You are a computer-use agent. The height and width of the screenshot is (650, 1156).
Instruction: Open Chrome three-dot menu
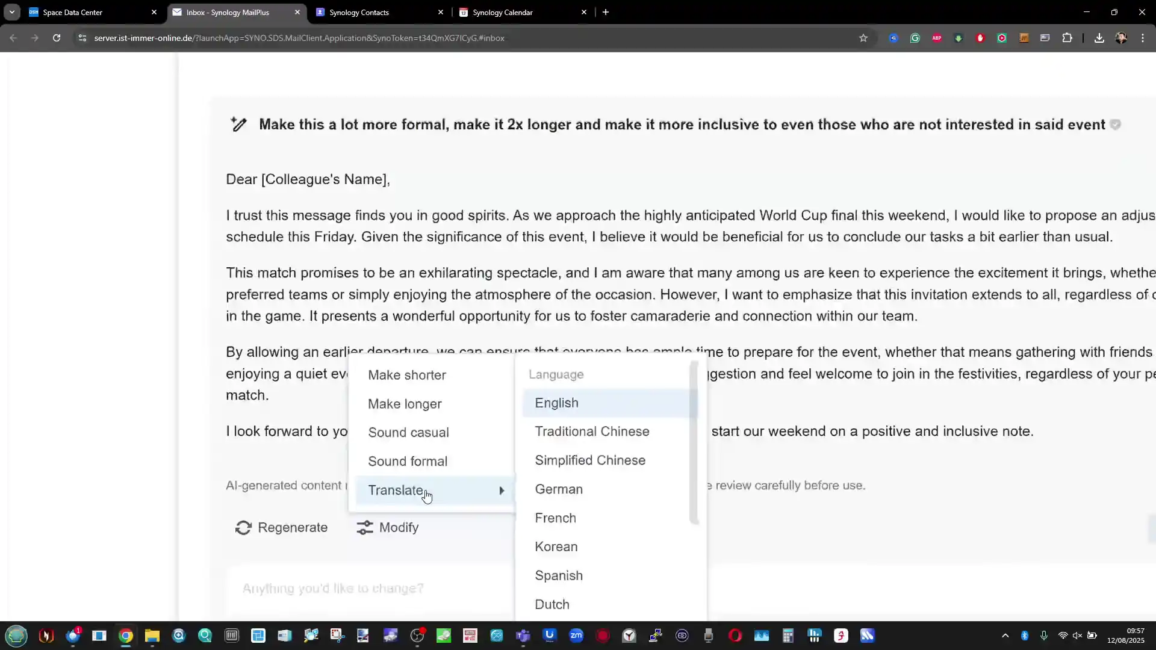click(x=1143, y=38)
